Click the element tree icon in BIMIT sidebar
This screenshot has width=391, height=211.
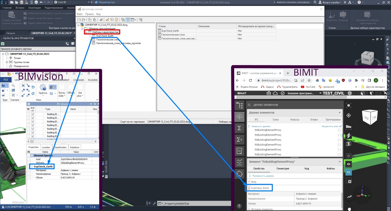[239, 105]
